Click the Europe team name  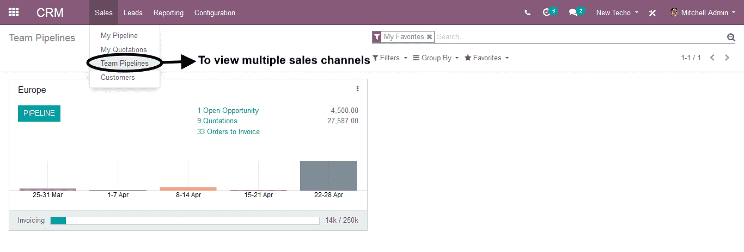pyautogui.click(x=32, y=90)
